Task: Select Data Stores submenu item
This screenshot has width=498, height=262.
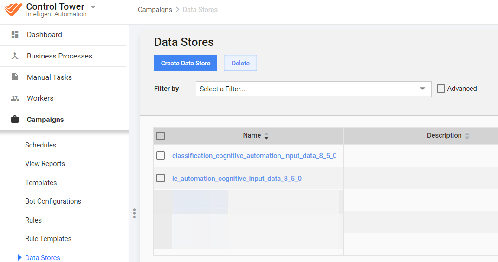Action: tap(43, 257)
